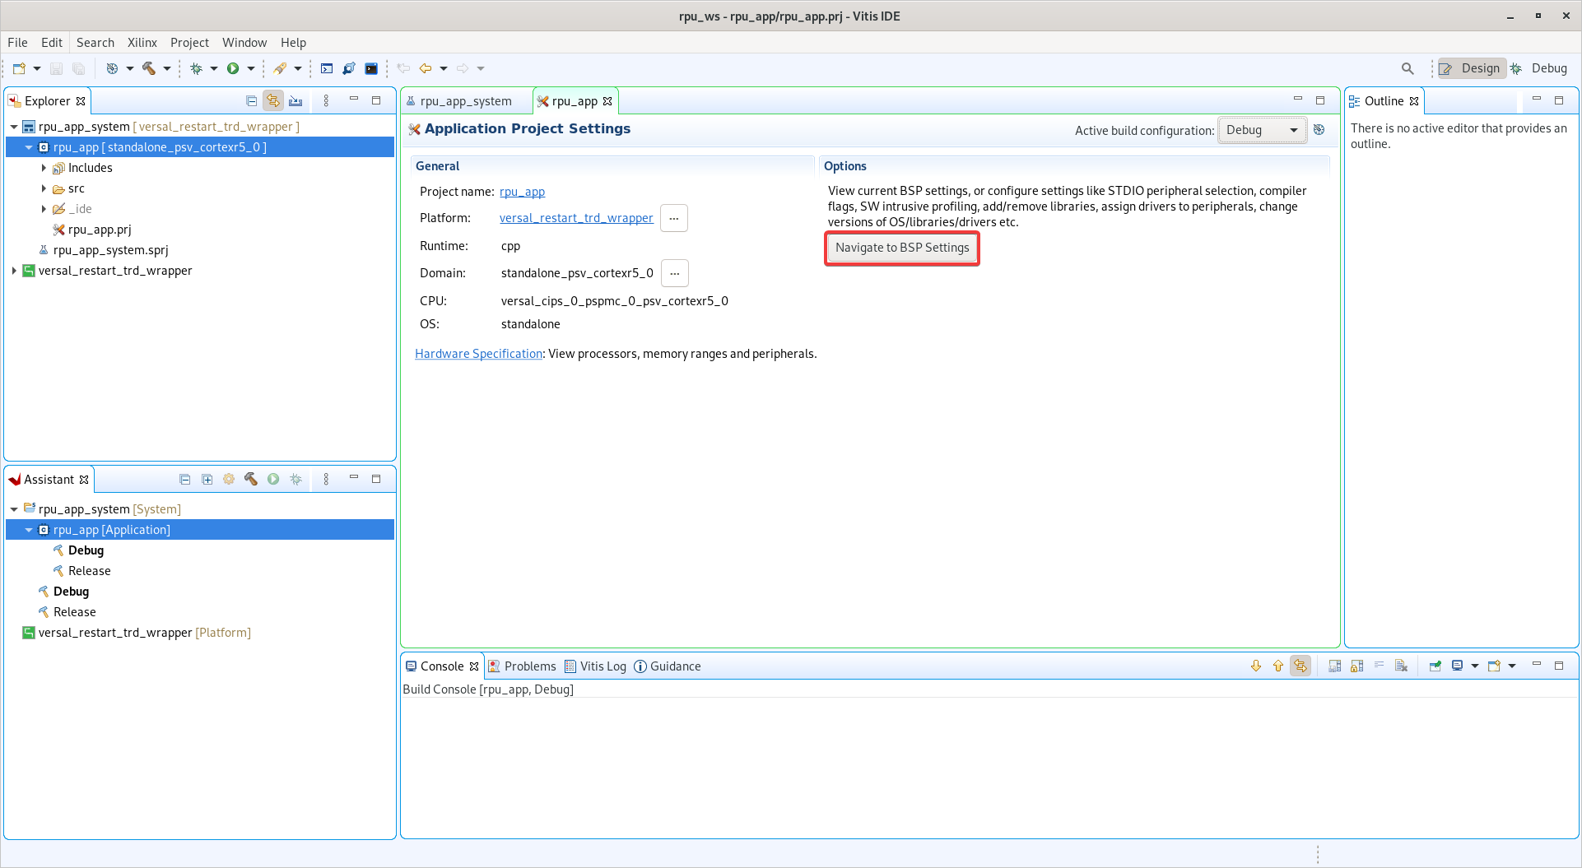This screenshot has height=868, width=1582.
Task: Maximize the Outline panel
Action: tap(1558, 100)
